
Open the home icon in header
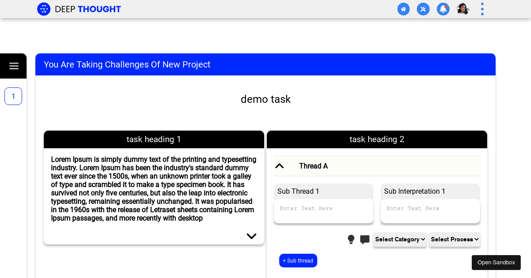click(404, 9)
